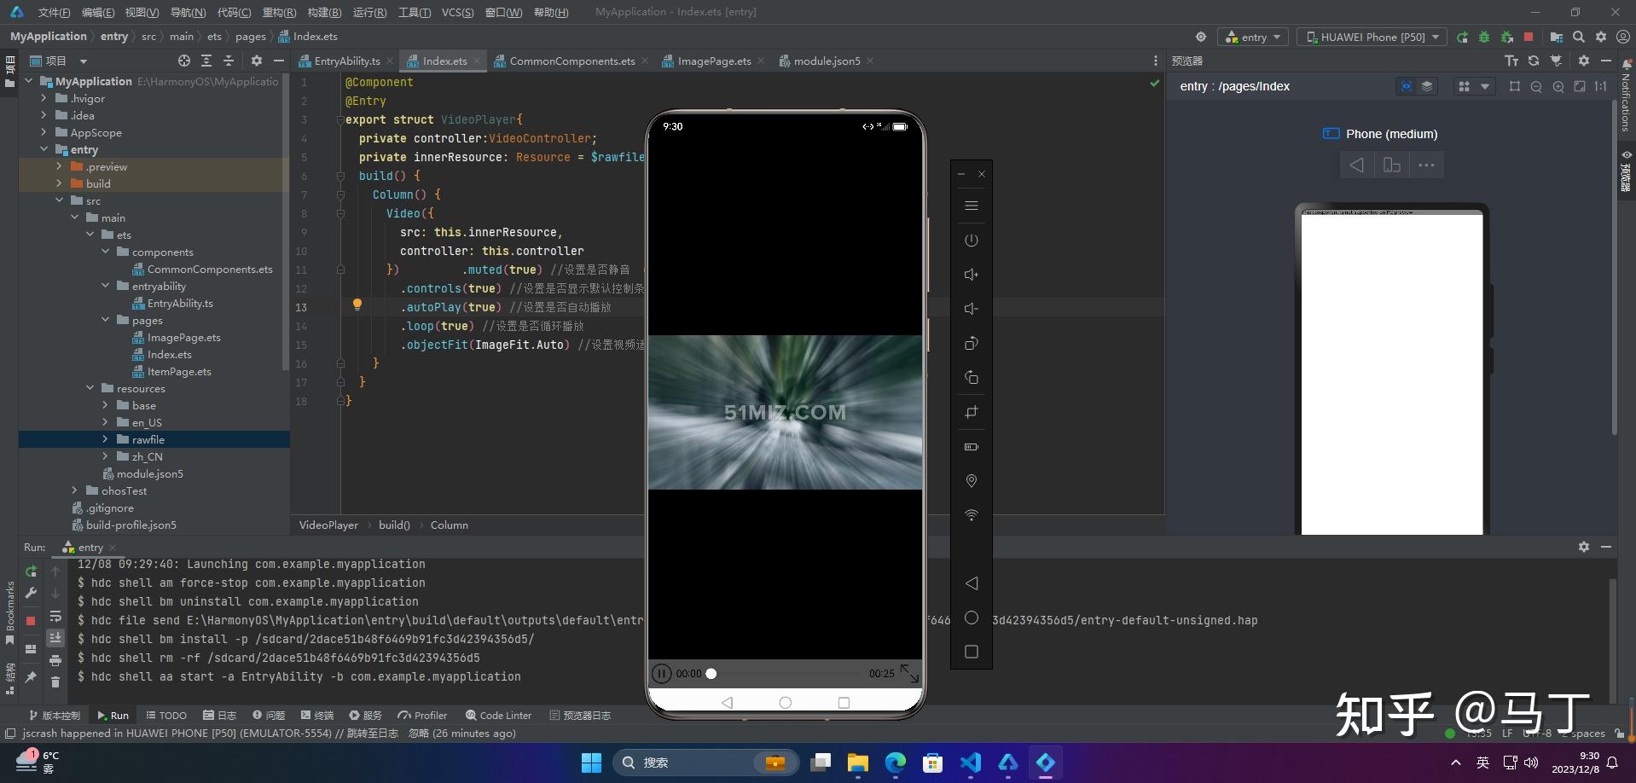Image resolution: width=1636 pixels, height=783 pixels.
Task: Toggle the previewer inspector eye icon
Action: pyautogui.click(x=1406, y=86)
